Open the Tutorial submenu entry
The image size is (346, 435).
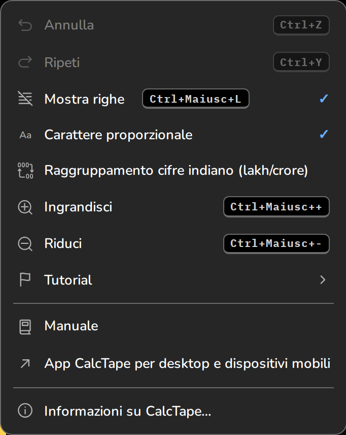[x=173, y=280]
